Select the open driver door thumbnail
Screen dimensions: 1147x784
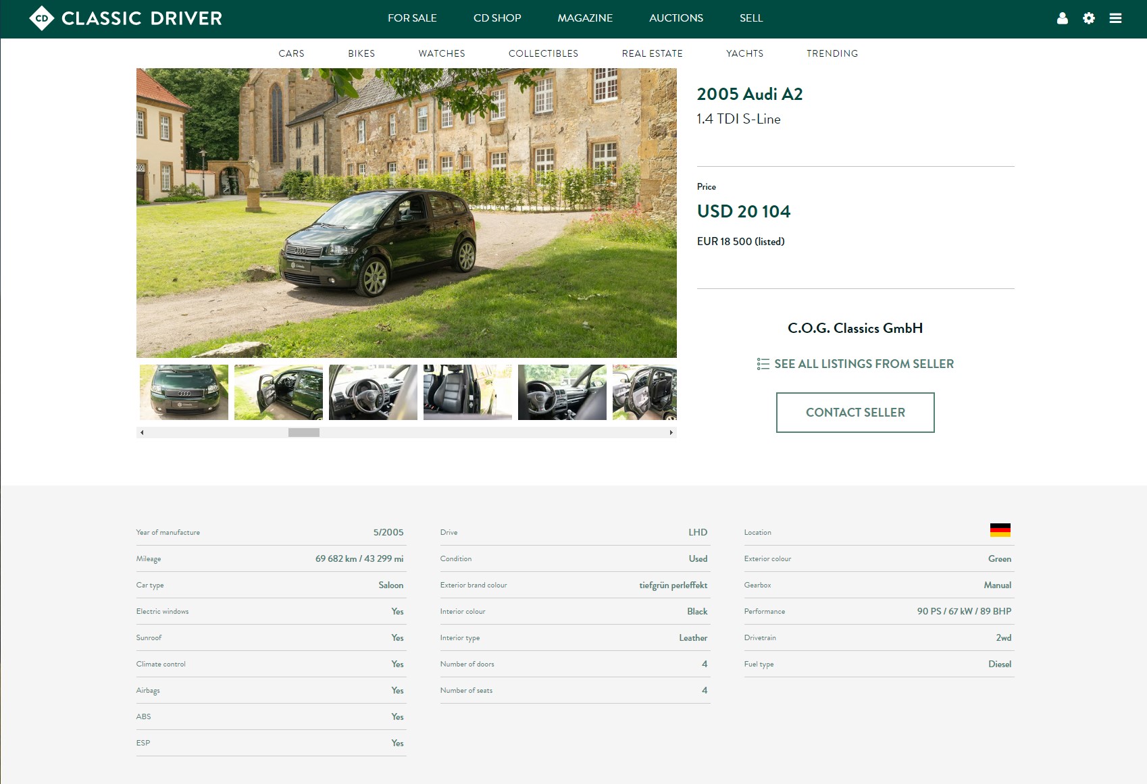(x=278, y=392)
